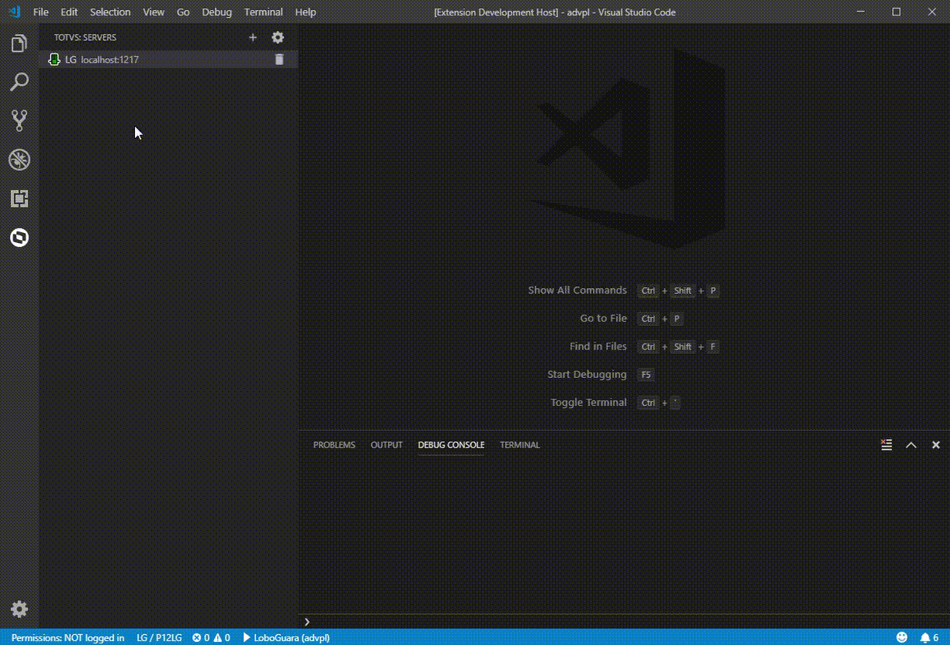
Task: Switch to the Problems tab
Action: click(334, 444)
